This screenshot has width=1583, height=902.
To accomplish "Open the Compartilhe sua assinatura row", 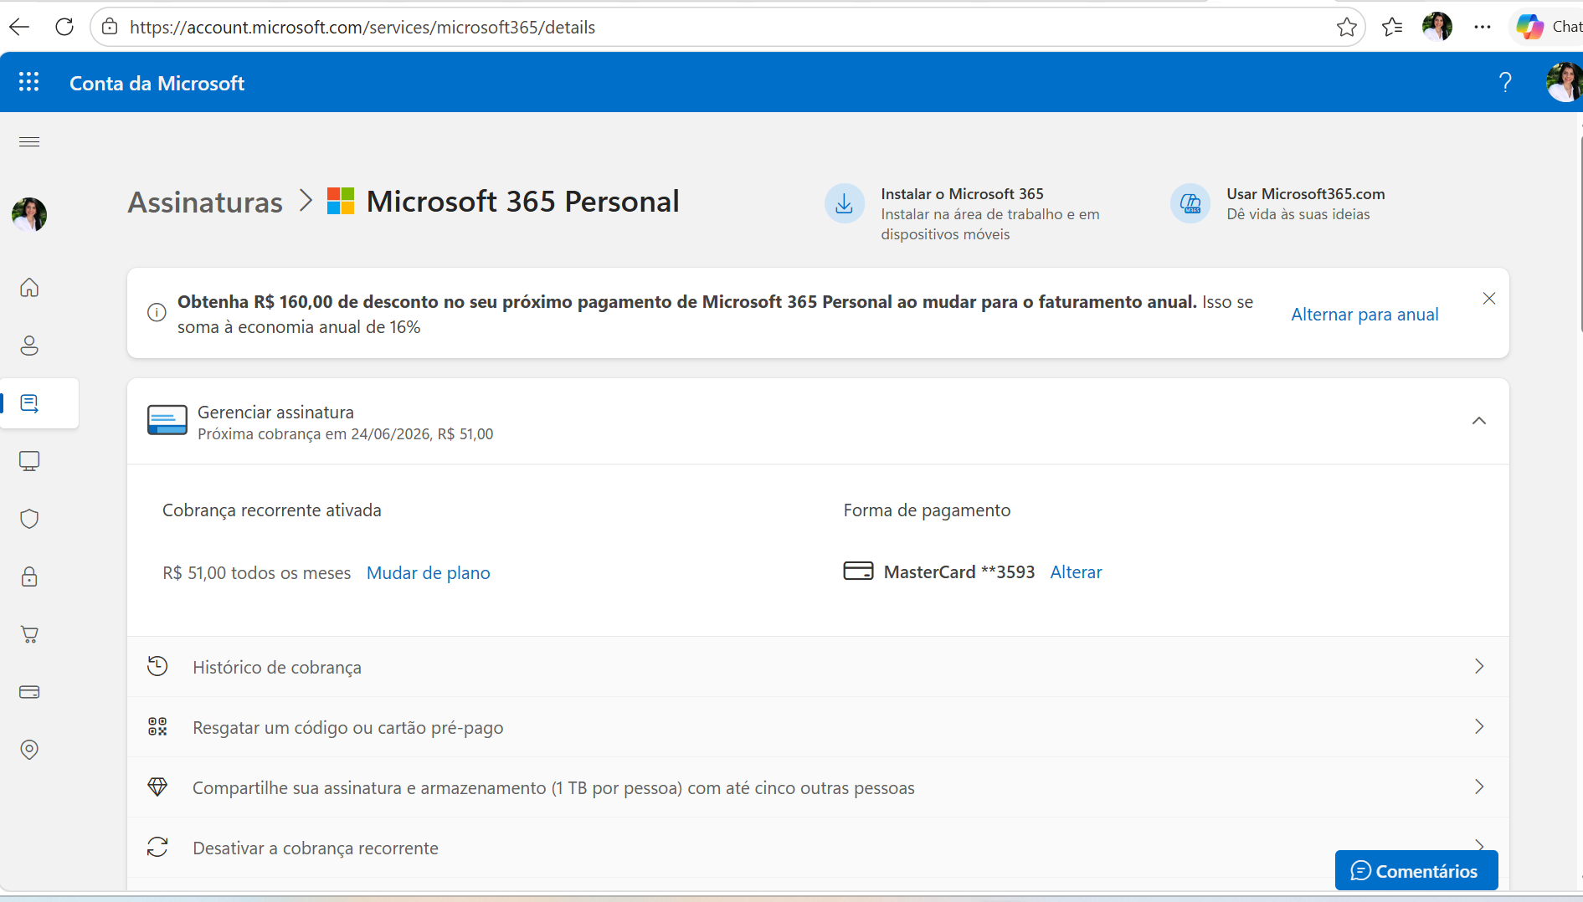I will [818, 787].
